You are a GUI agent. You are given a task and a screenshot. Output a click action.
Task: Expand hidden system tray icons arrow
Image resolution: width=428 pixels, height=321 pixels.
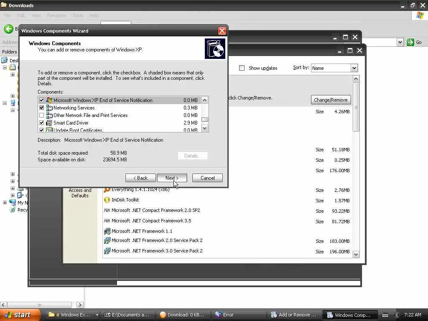click(x=397, y=315)
